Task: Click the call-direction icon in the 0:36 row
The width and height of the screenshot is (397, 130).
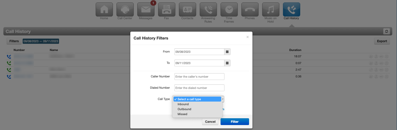Action: pyautogui.click(x=9, y=76)
